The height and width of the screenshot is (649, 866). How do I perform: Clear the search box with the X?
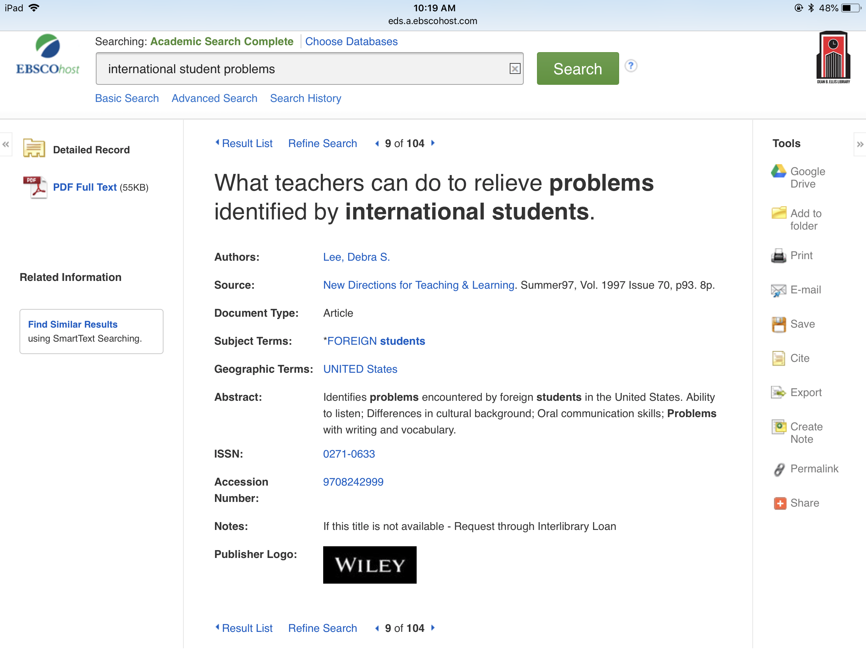pos(515,69)
